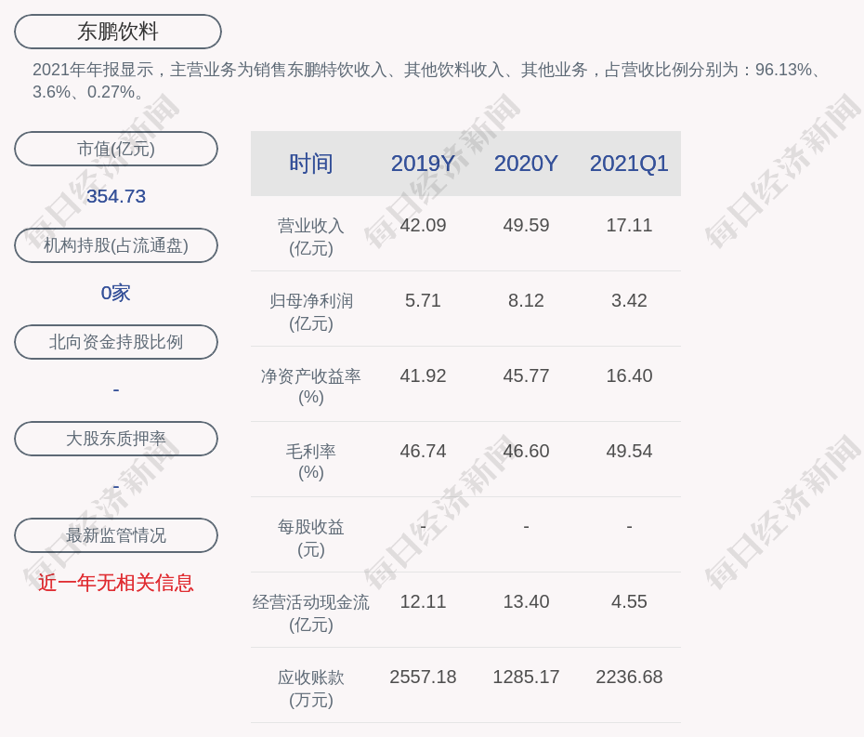Image resolution: width=864 pixels, height=737 pixels.
Task: Select the 北向资金持股比例 pill
Action: tap(116, 342)
